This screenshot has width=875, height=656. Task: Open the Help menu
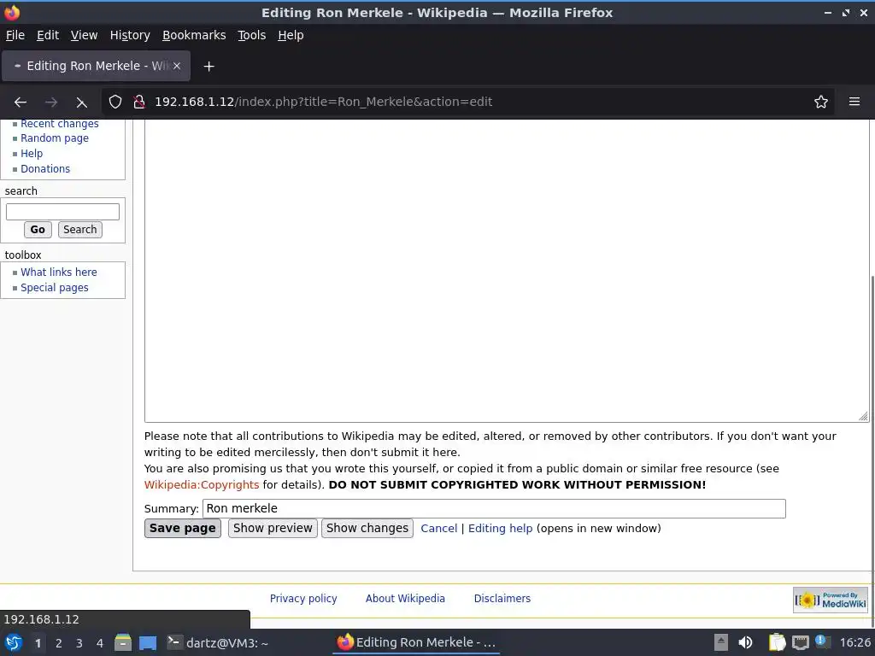(x=291, y=35)
